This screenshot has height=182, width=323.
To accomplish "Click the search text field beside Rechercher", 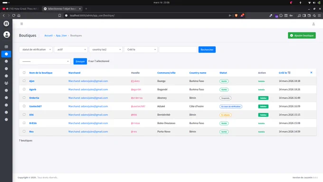I will (178, 49).
